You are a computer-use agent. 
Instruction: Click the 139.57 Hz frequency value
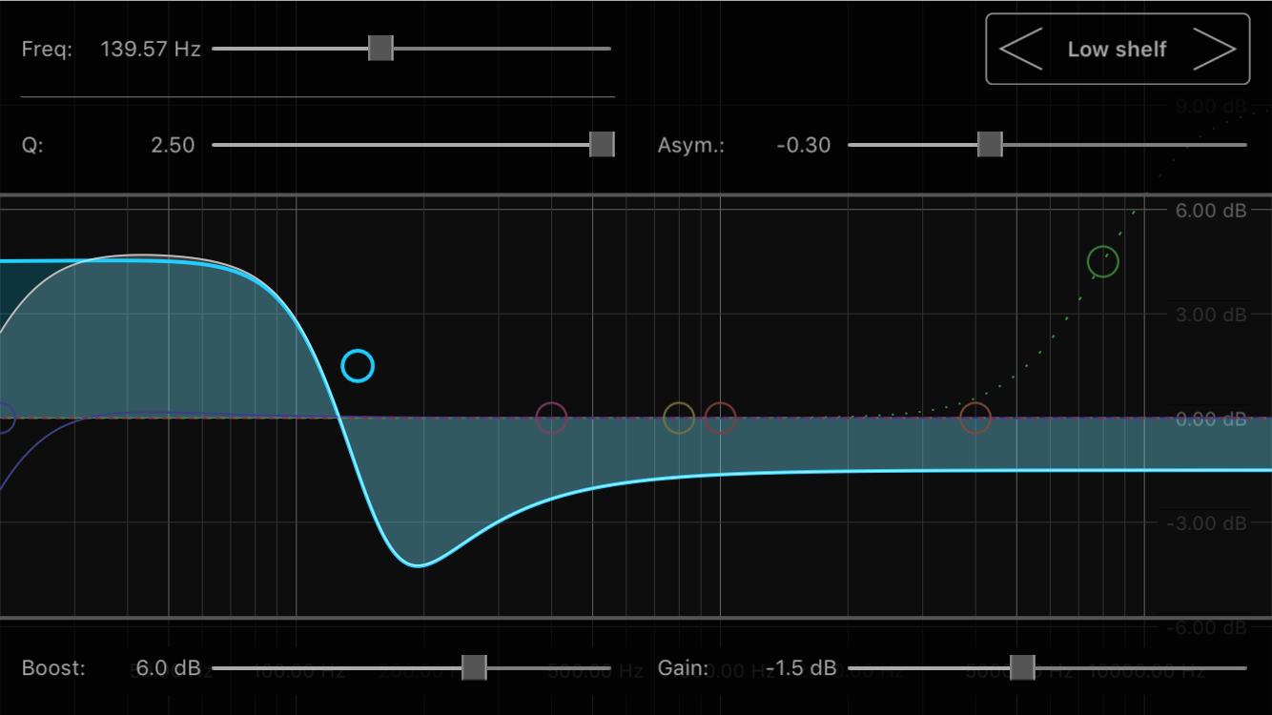click(x=151, y=49)
